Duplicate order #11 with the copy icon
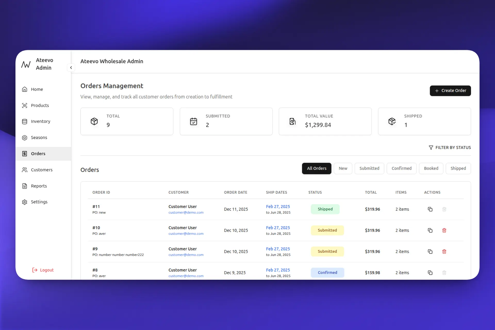This screenshot has width=495, height=330. coord(430,209)
